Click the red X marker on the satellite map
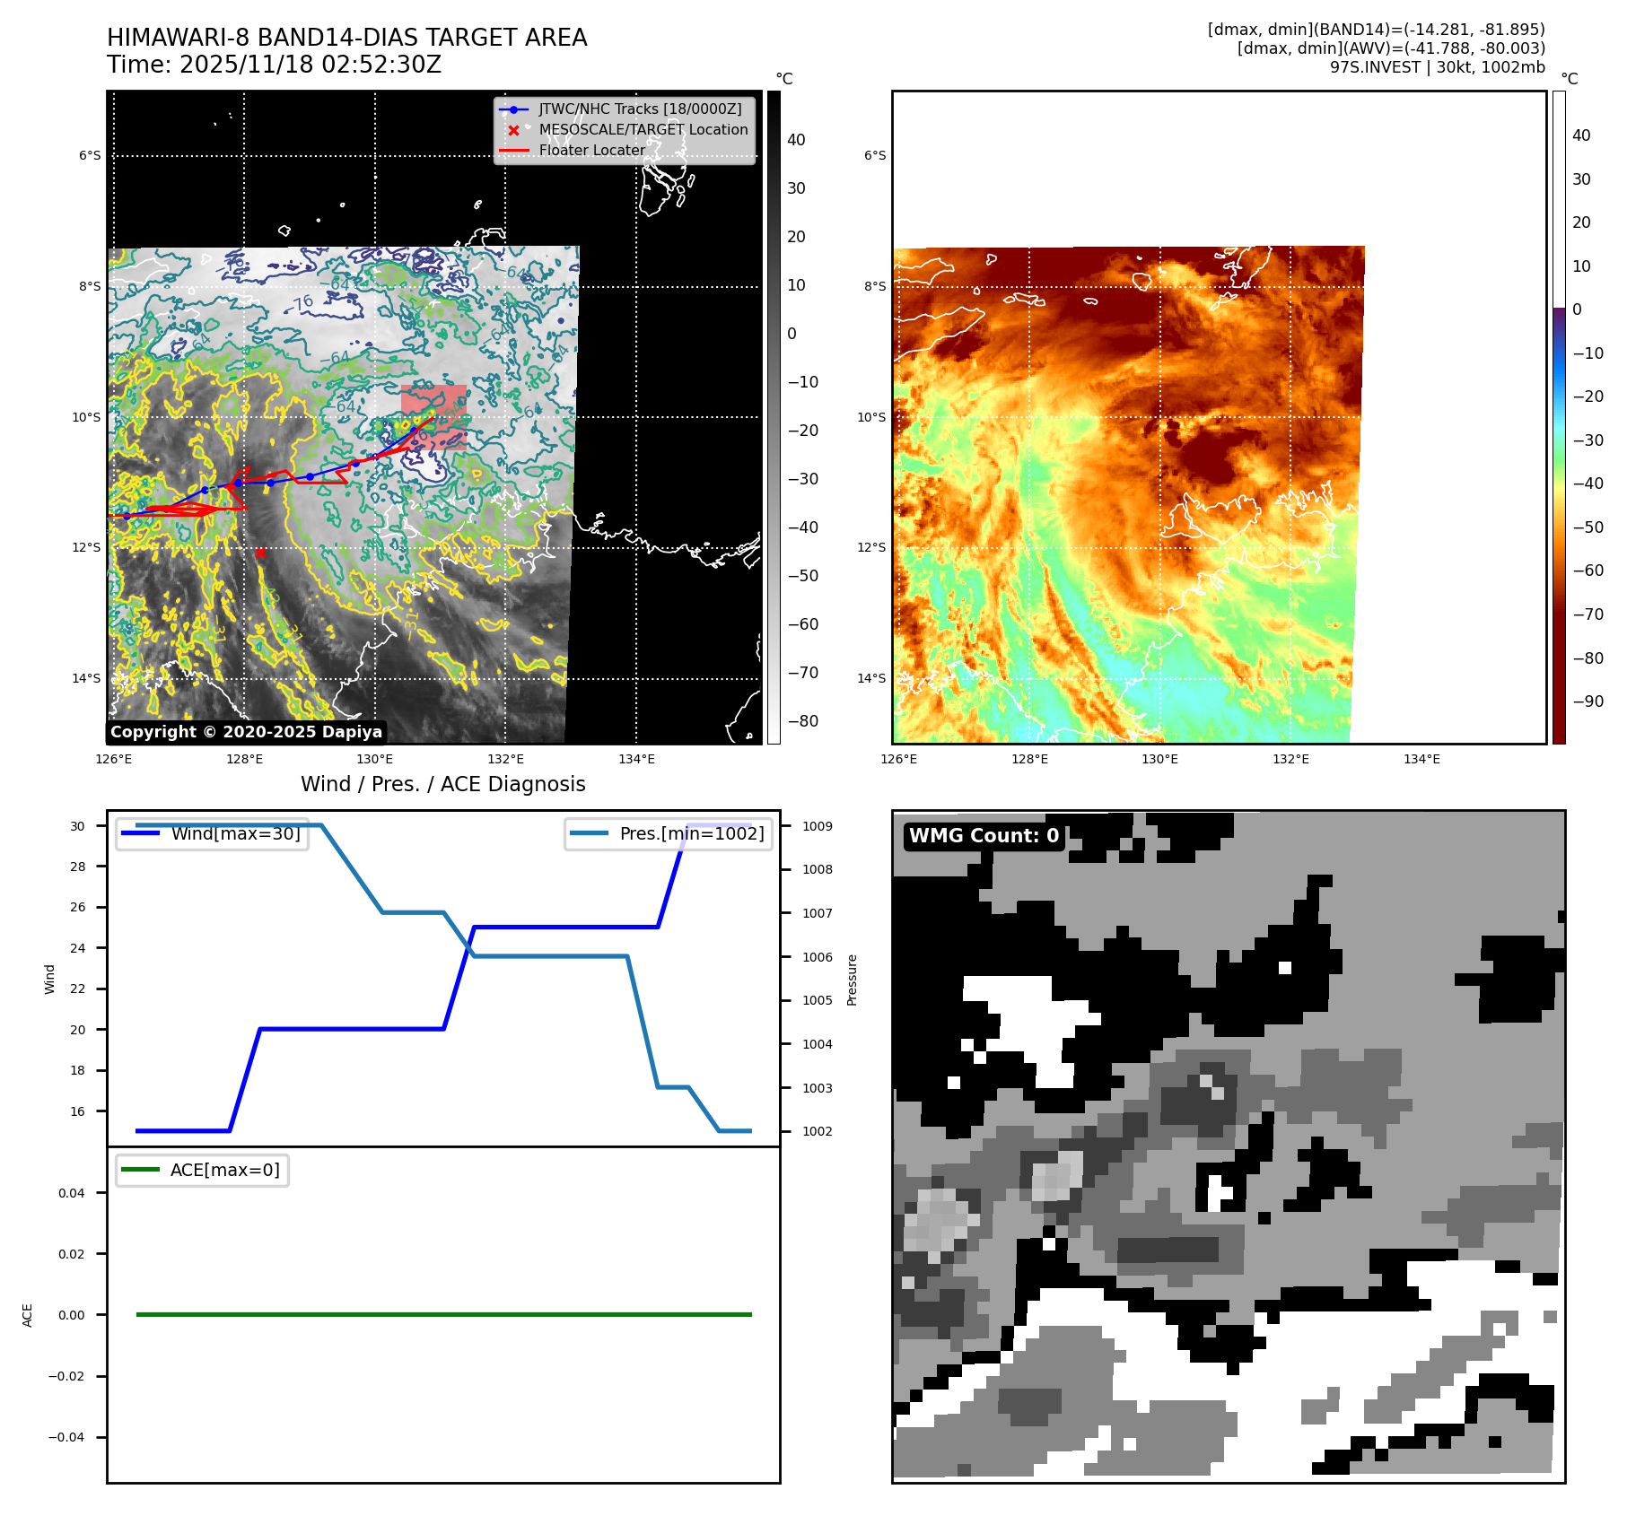 (x=260, y=553)
